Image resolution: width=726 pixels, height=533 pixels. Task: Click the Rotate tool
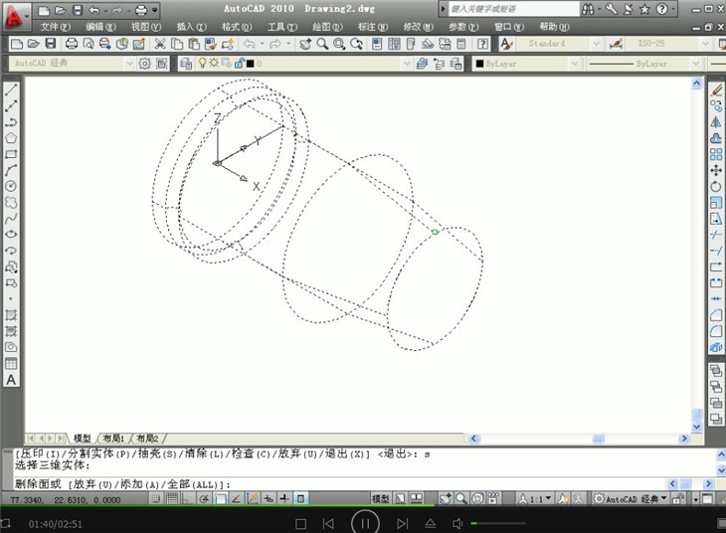coord(716,187)
